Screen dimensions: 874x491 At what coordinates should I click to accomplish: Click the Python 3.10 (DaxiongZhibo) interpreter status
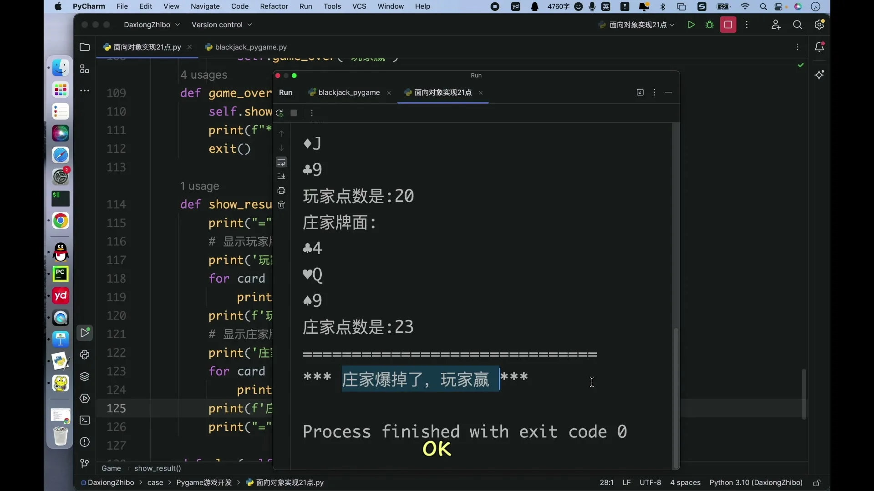coord(756,483)
